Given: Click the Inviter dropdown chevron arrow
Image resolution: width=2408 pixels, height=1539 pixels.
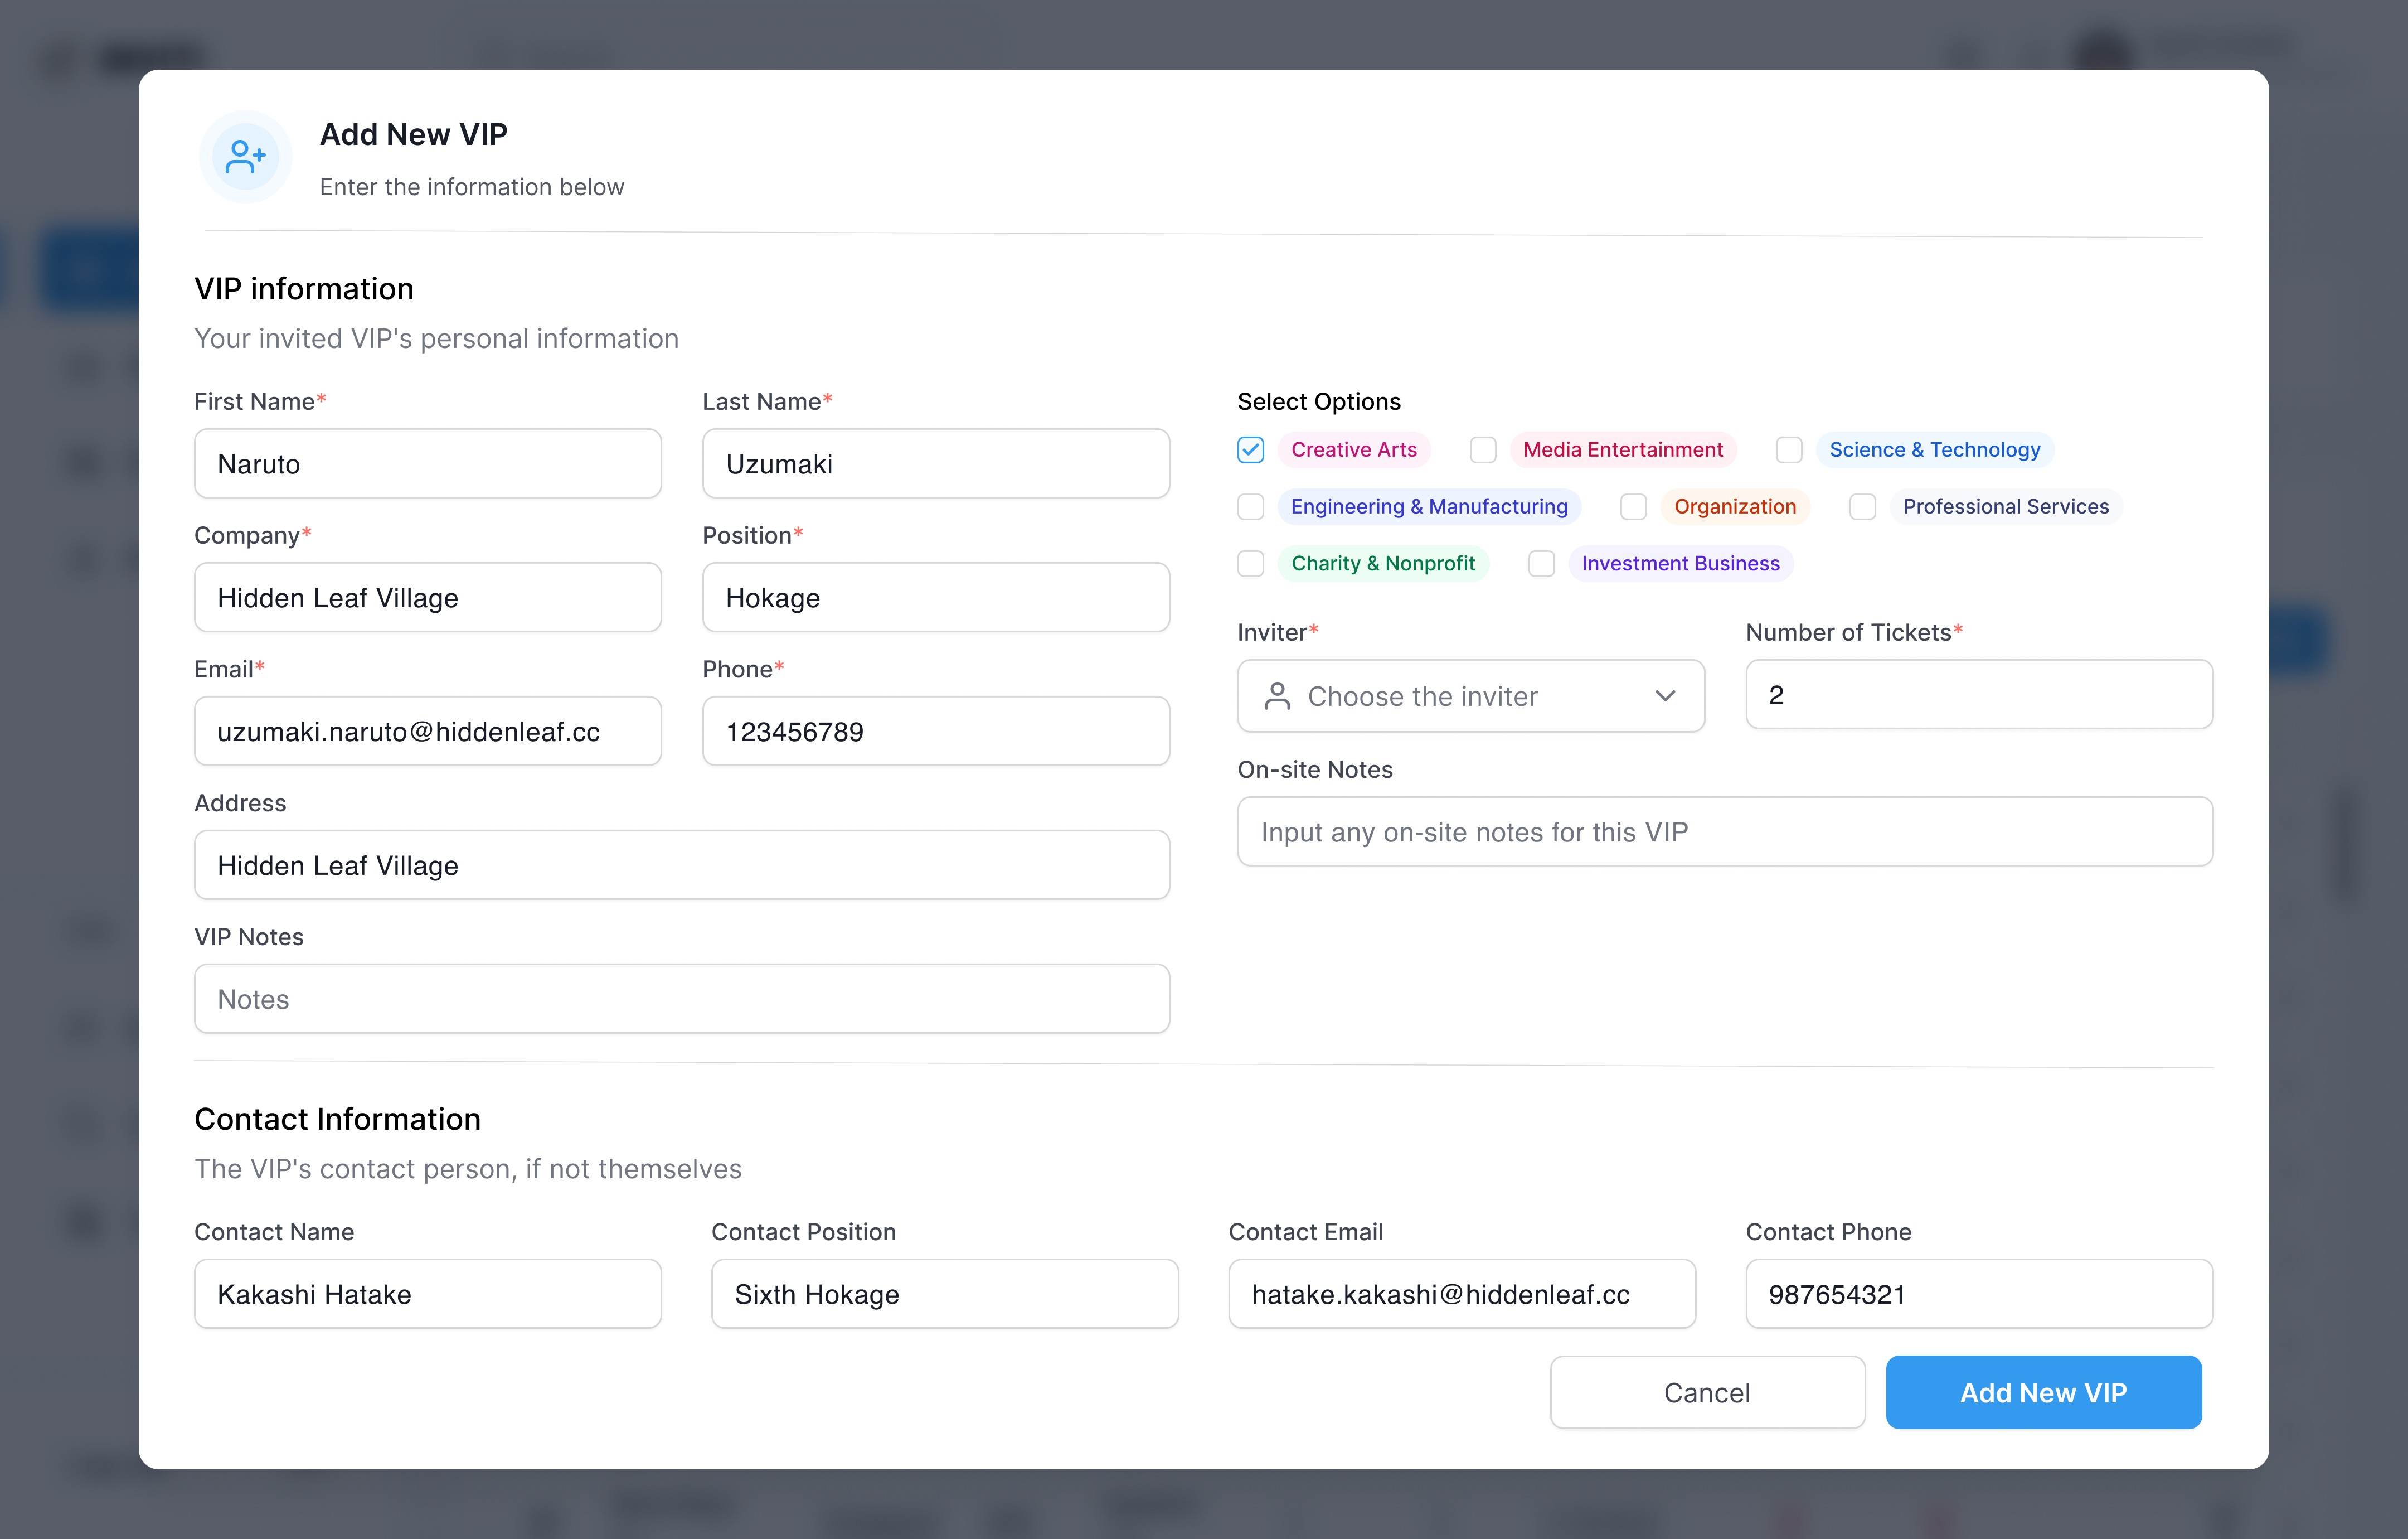Looking at the screenshot, I should coord(1665,695).
